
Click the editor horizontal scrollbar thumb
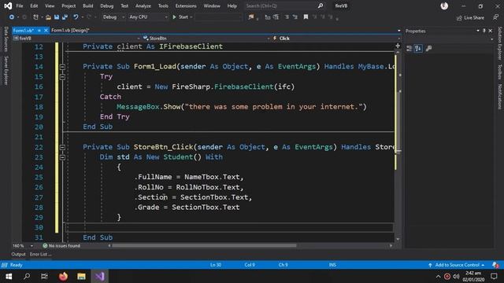[x=204, y=246]
